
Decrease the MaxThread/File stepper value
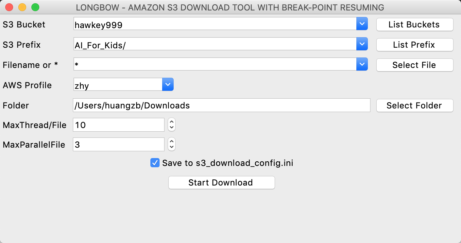(172, 127)
